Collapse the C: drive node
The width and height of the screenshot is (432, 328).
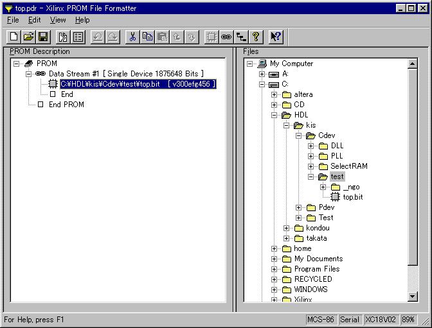tap(262, 85)
